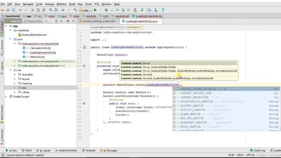281x158 pixels.
Task: Open the Project Structure icon
Action: tap(149, 10)
